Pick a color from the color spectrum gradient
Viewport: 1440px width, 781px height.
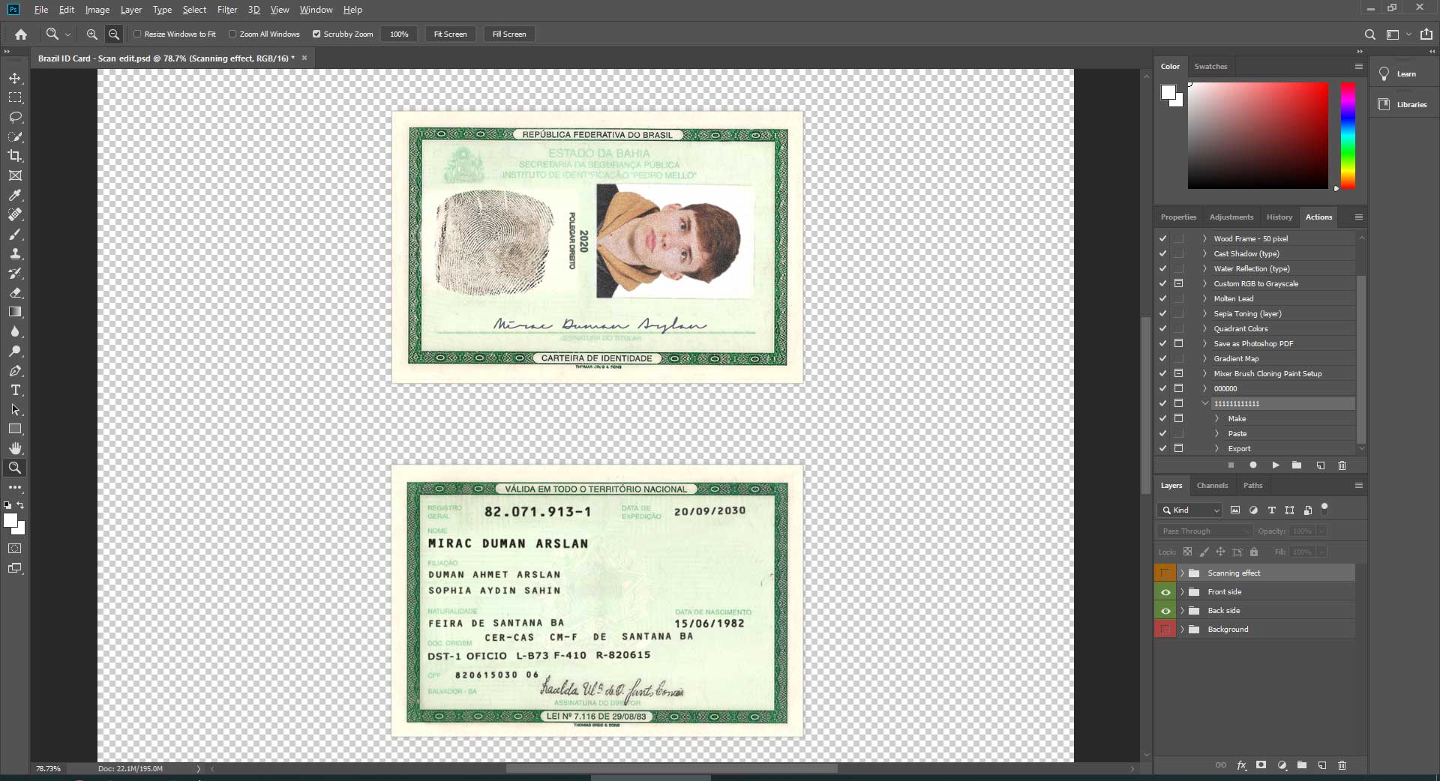point(1347,135)
